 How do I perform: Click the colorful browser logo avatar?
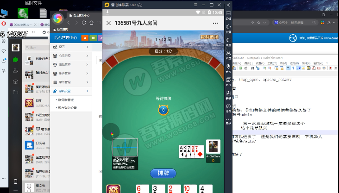[57, 19]
